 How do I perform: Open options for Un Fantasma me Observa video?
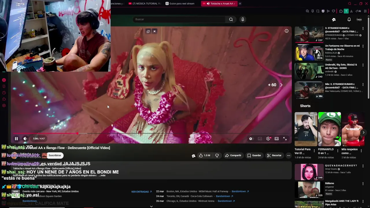pyautogui.click(x=363, y=46)
